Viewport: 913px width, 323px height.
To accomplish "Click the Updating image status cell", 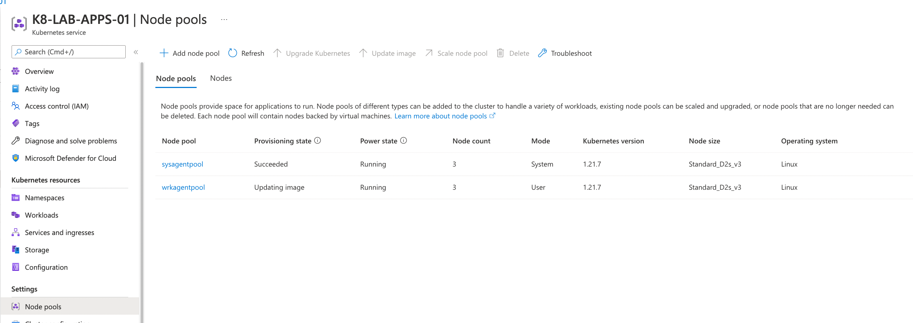I will click(279, 187).
